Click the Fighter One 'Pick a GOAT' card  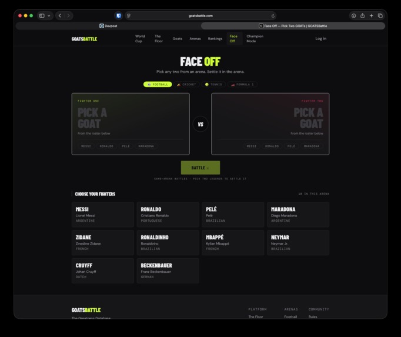131,124
